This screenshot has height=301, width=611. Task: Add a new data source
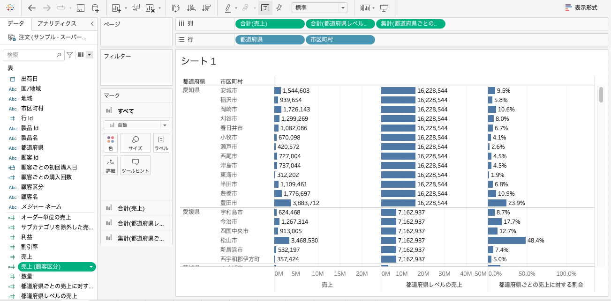[97, 7]
